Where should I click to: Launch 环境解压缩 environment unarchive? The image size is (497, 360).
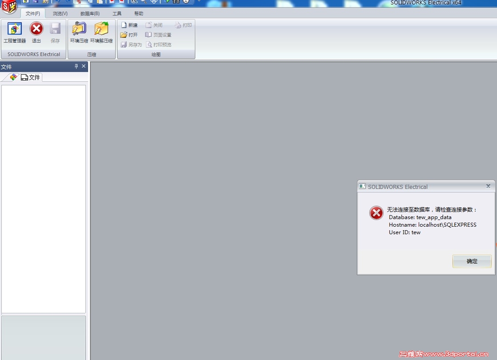(101, 32)
